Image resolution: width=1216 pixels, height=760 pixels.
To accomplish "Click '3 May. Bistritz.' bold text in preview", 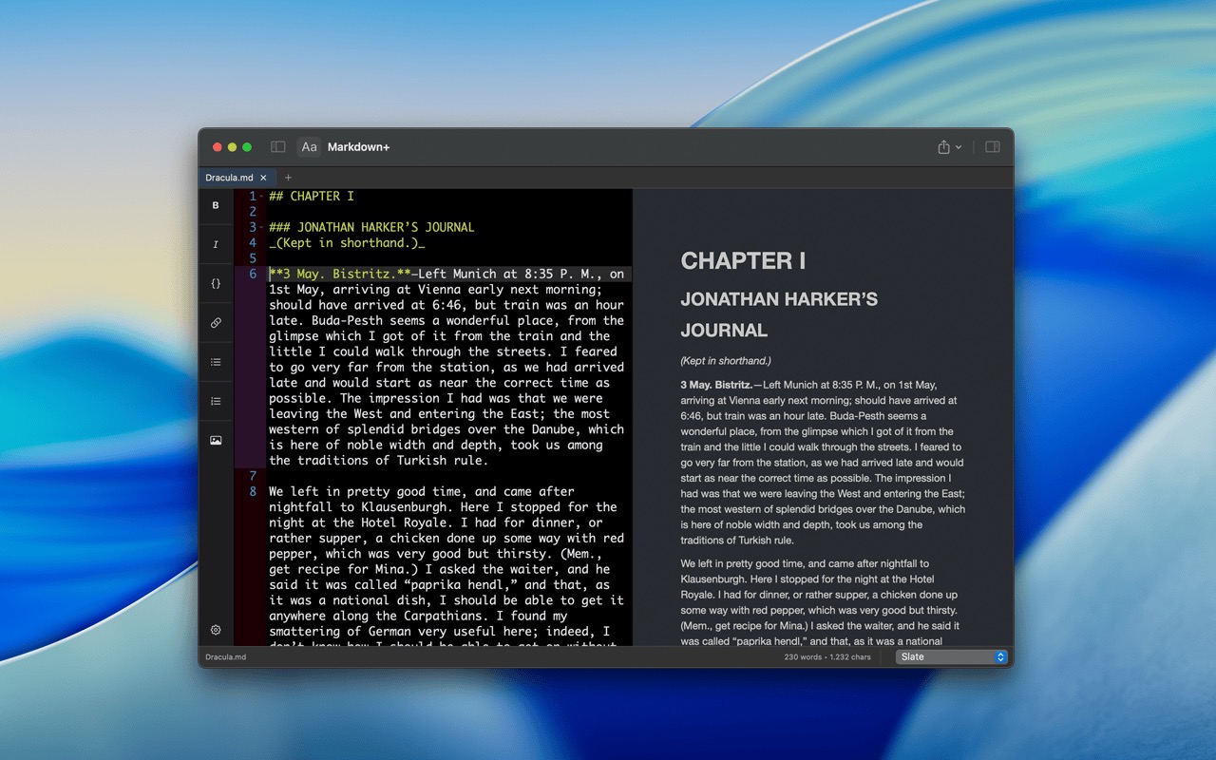I will 716,385.
